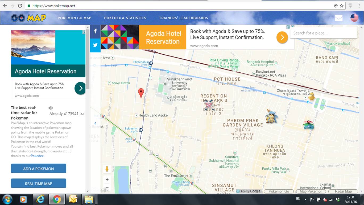Image resolution: width=364 pixels, height=205 pixels.
Task: Click the top Agoda banner geometric image
Action: [x=120, y=37]
